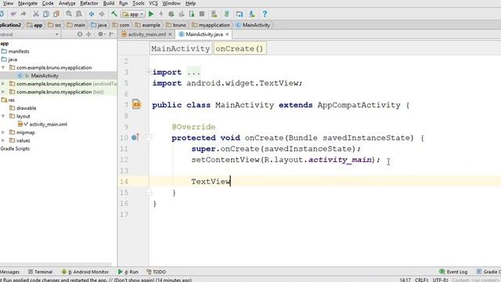Open project panel gear settings
The width and height of the screenshot is (501, 282).
[x=101, y=34]
